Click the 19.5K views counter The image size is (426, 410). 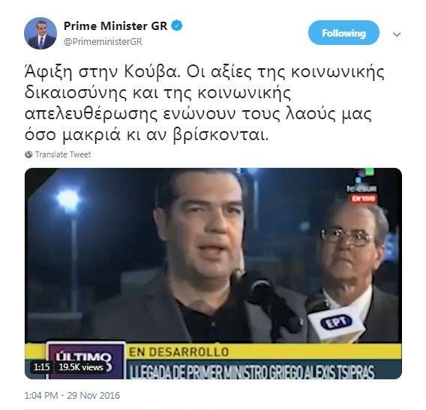point(81,367)
